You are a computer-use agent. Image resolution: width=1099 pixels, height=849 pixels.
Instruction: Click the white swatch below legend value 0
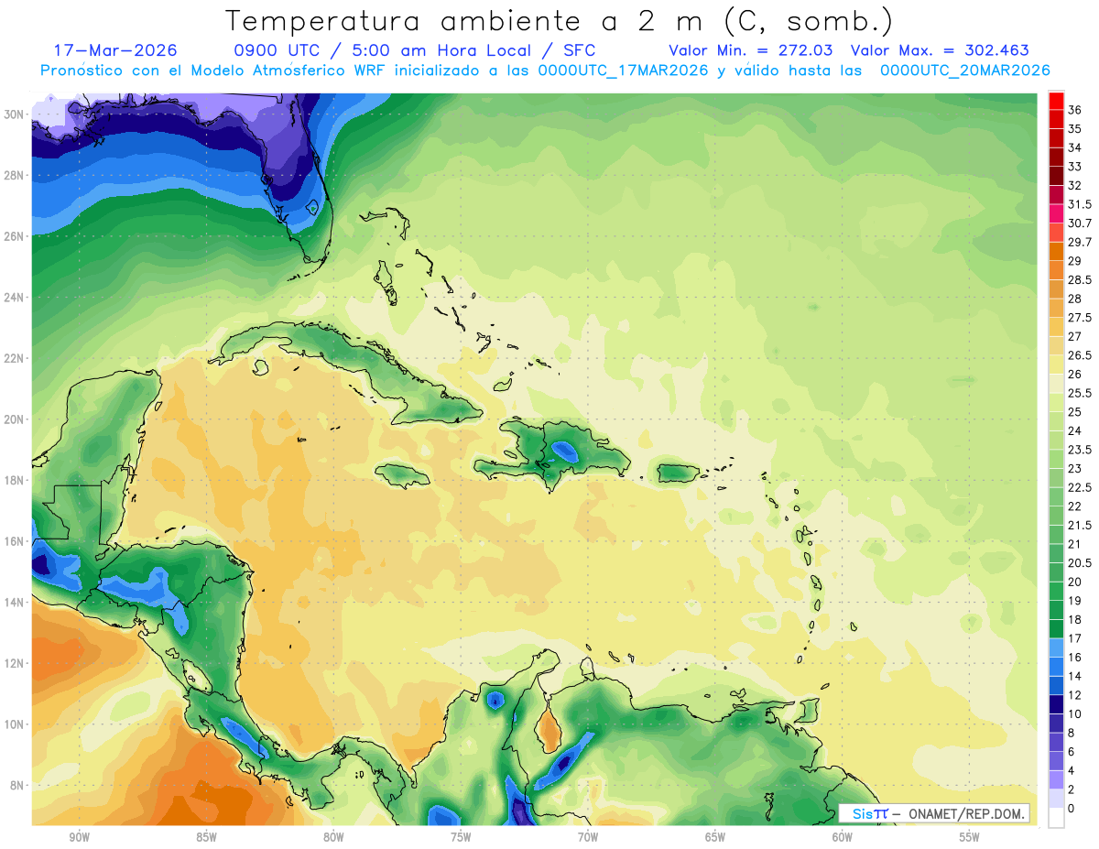[x=1056, y=818]
